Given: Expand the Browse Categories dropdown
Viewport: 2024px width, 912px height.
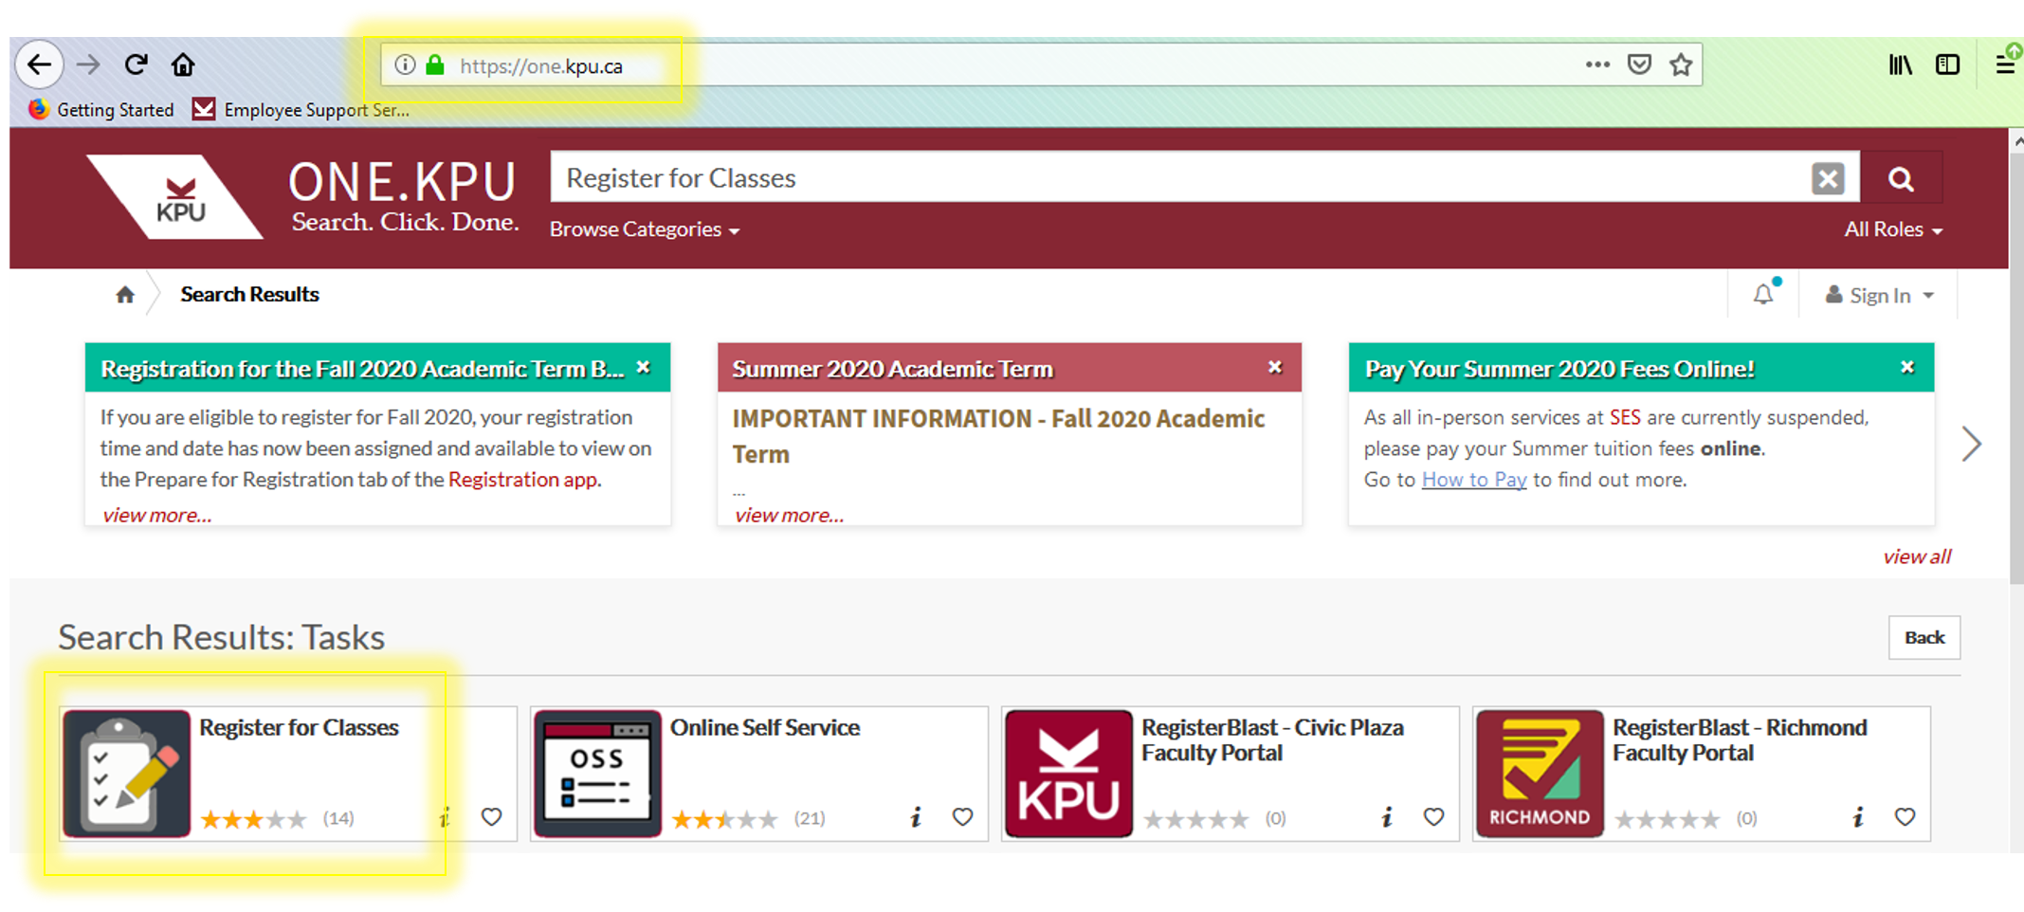Looking at the screenshot, I should click(644, 229).
